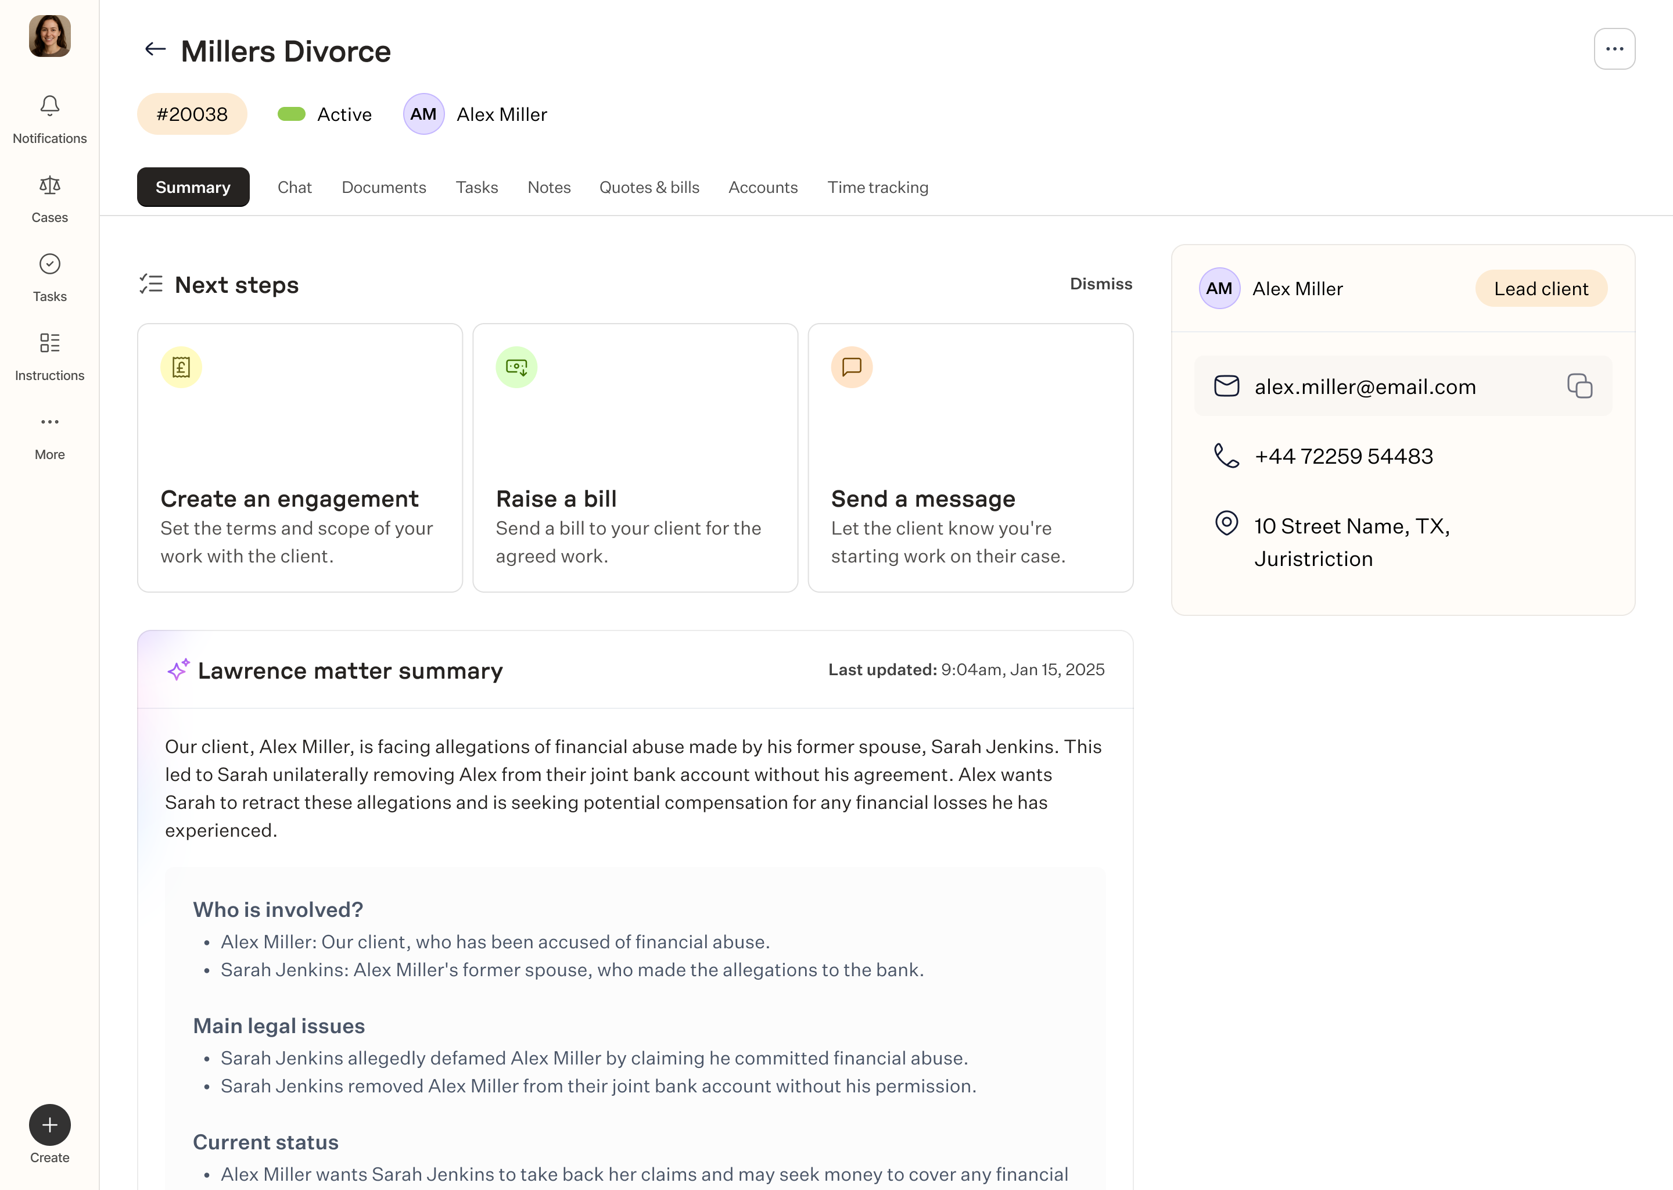The width and height of the screenshot is (1673, 1190).
Task: Click the location pin address icon
Action: pyautogui.click(x=1226, y=523)
